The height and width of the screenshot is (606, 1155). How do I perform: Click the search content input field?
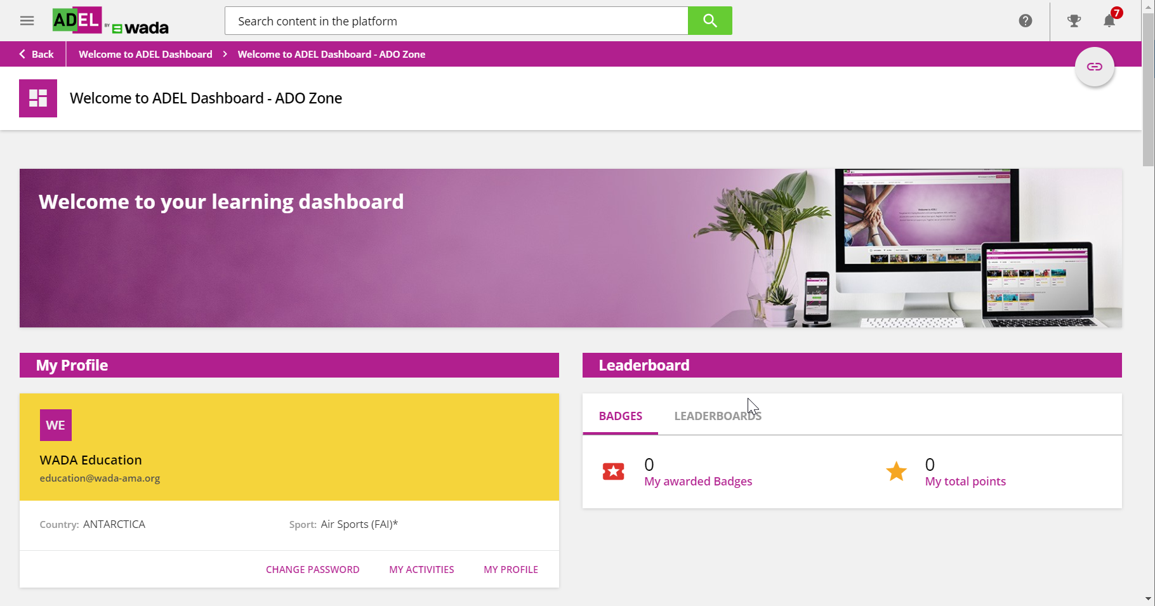[x=456, y=20]
